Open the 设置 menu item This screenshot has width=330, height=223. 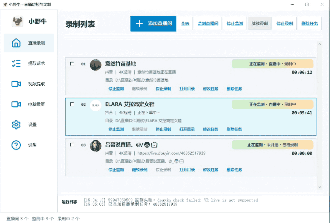click(x=29, y=125)
